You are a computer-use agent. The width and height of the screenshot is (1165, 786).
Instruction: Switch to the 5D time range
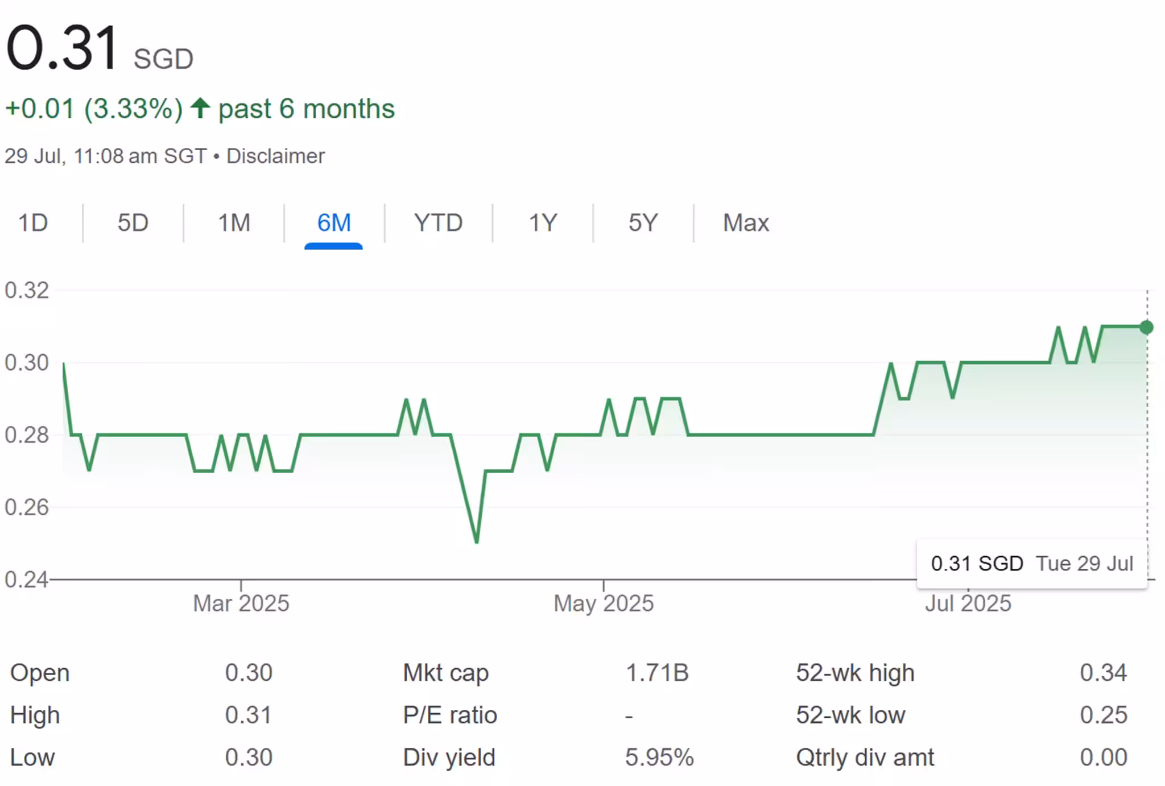click(x=133, y=222)
